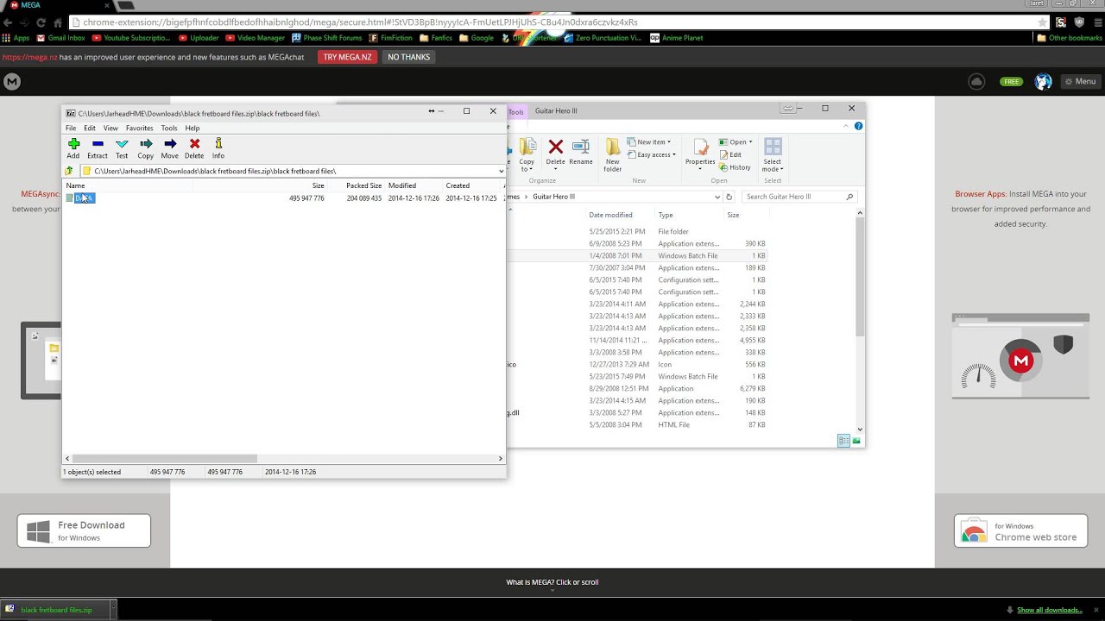Click New folder in Explorer ribbon
Image resolution: width=1105 pixels, height=621 pixels.
coord(612,155)
